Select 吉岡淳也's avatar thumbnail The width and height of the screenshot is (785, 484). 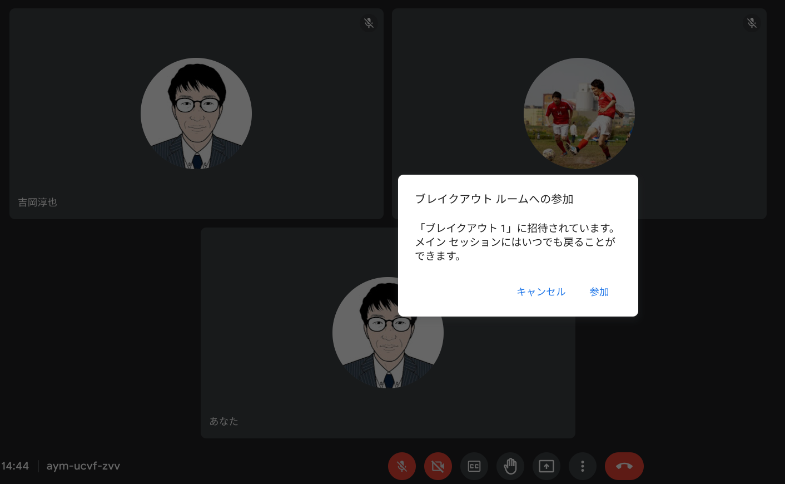click(x=196, y=113)
